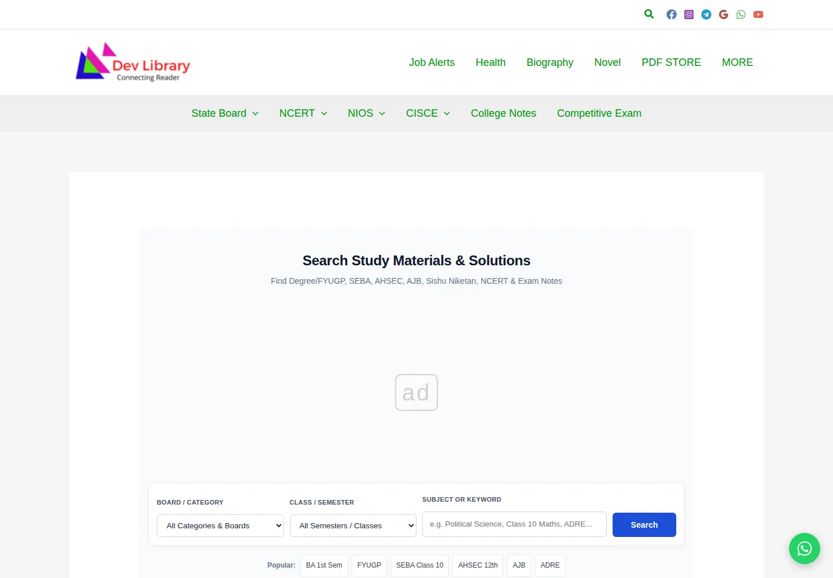Click the 'Find Degree/FYUGP, SEBA, AHSEC' subtitle text

(417, 281)
